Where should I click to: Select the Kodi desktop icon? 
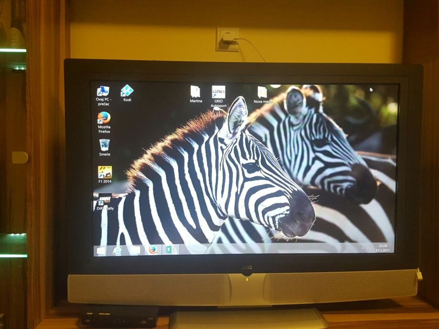(127, 93)
